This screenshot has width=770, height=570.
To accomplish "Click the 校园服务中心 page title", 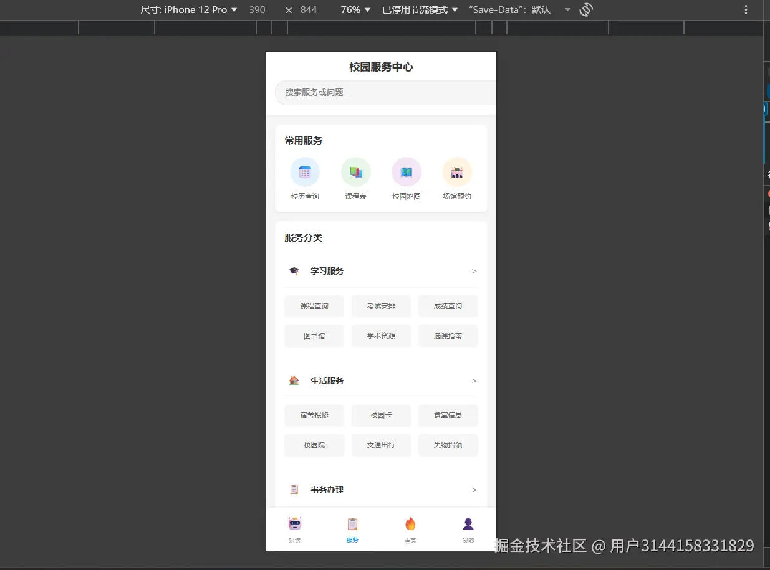I will point(381,67).
